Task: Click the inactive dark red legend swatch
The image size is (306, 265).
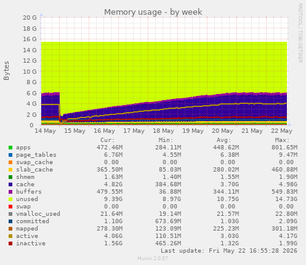Action: 10,243
